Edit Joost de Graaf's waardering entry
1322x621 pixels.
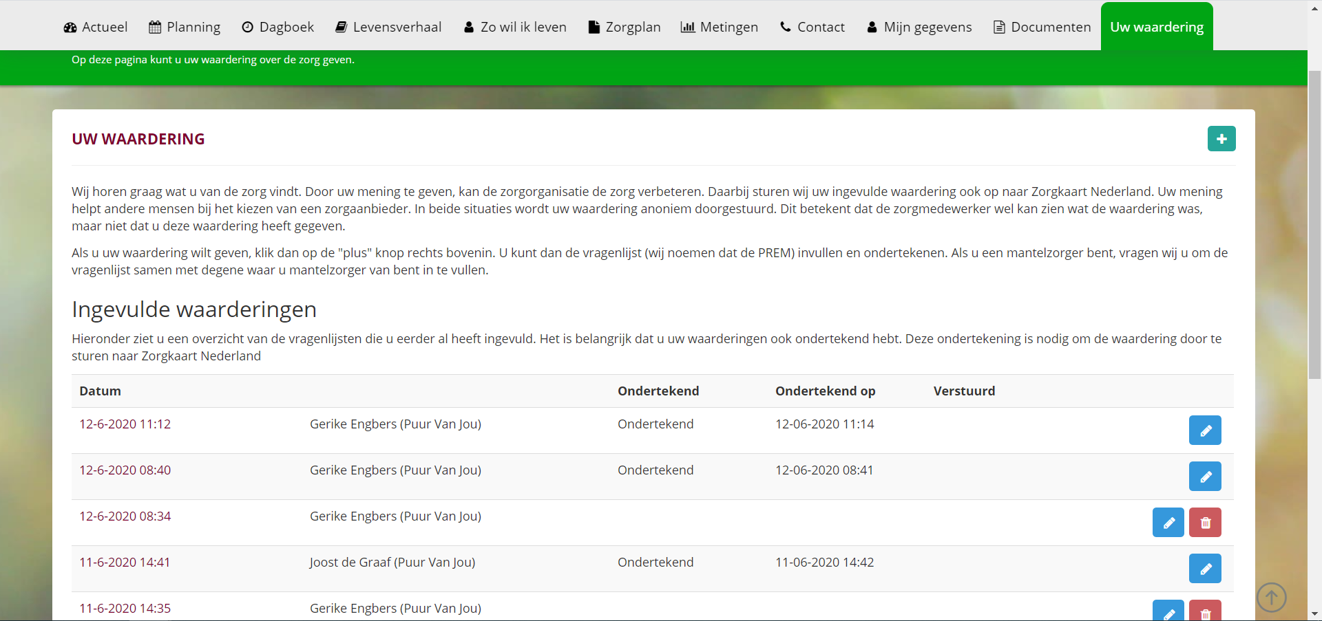[1204, 569]
